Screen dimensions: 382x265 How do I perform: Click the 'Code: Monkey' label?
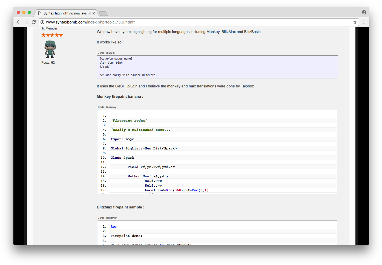click(107, 107)
